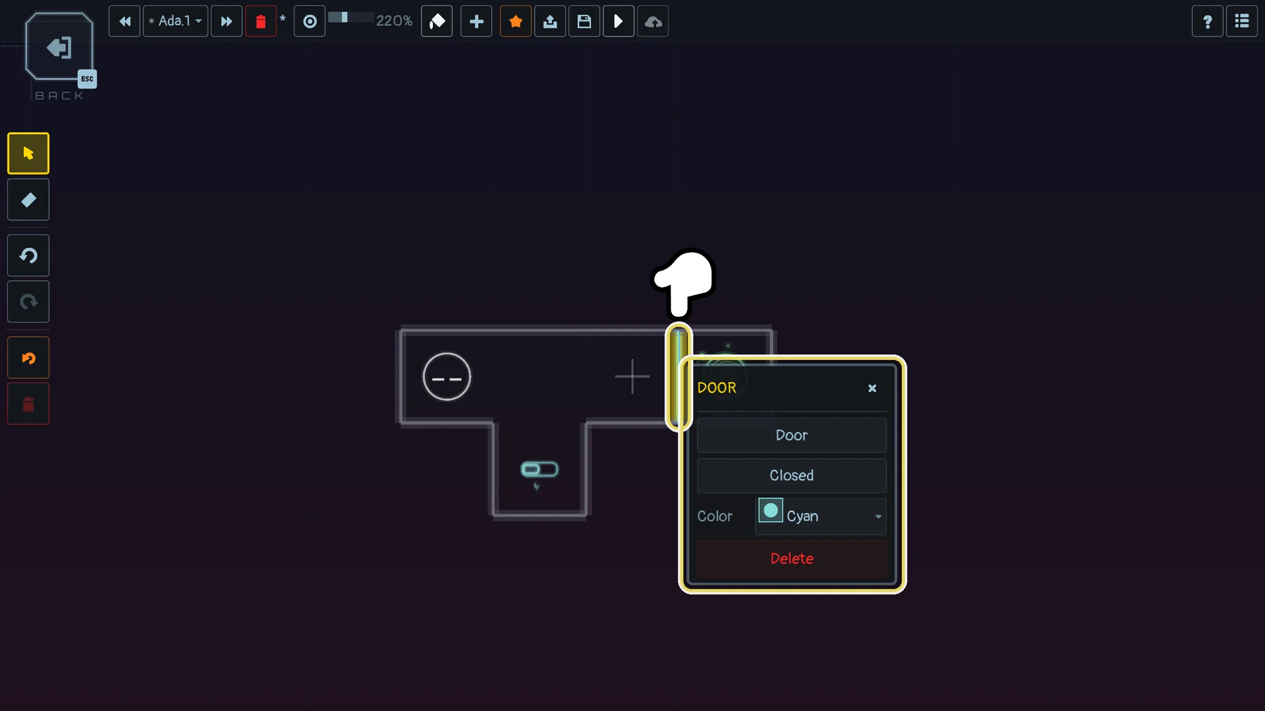Click the Back exit icon

(59, 47)
